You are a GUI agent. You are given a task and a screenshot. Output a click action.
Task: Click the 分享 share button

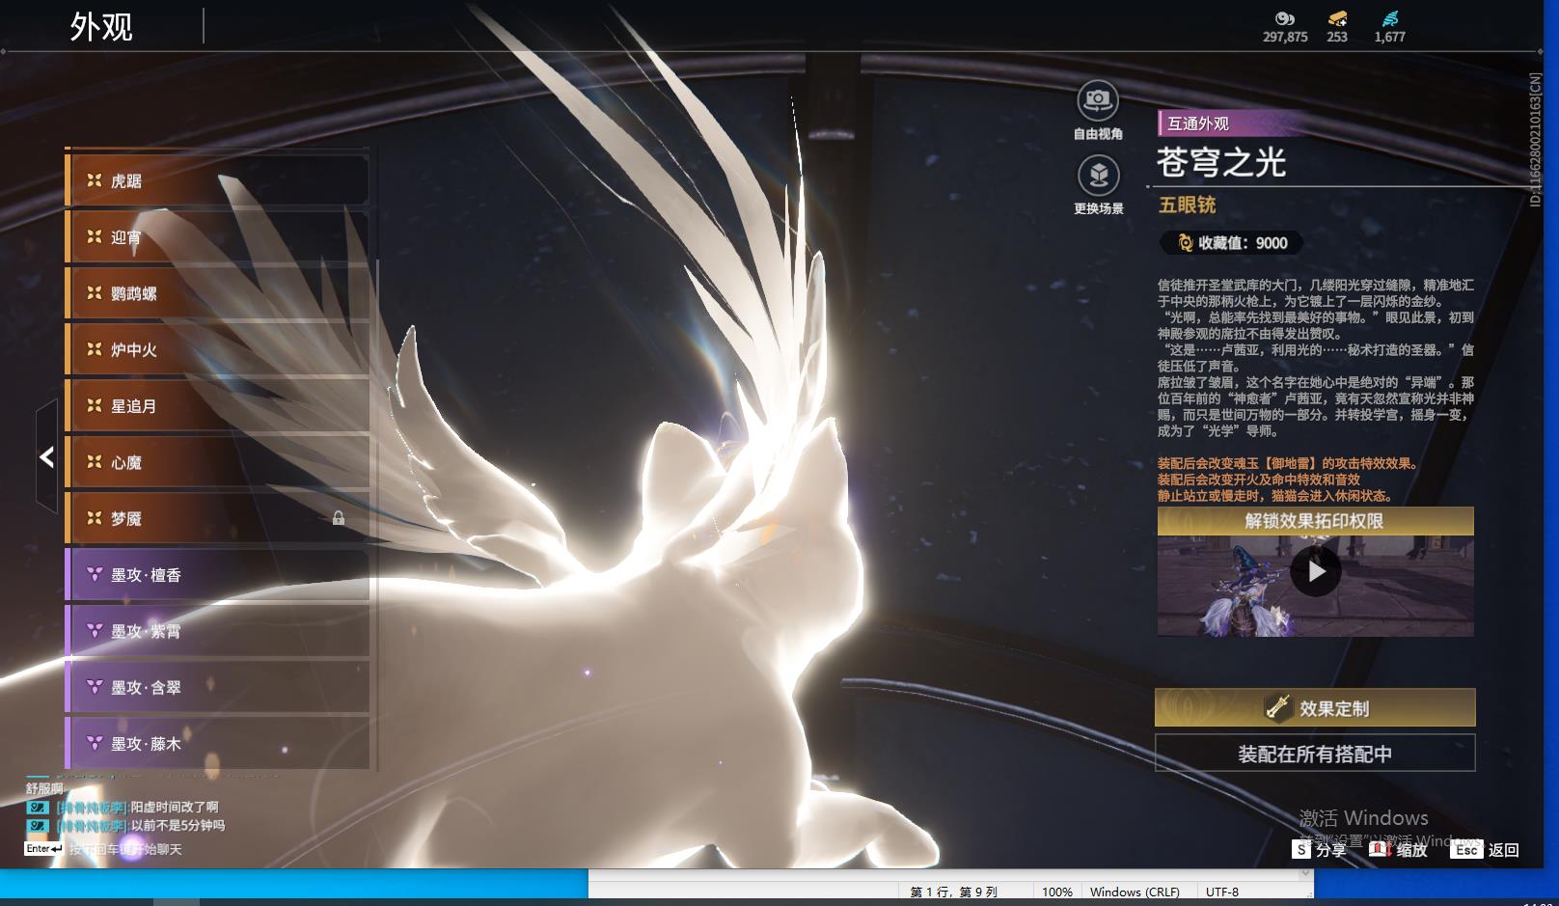point(1320,850)
